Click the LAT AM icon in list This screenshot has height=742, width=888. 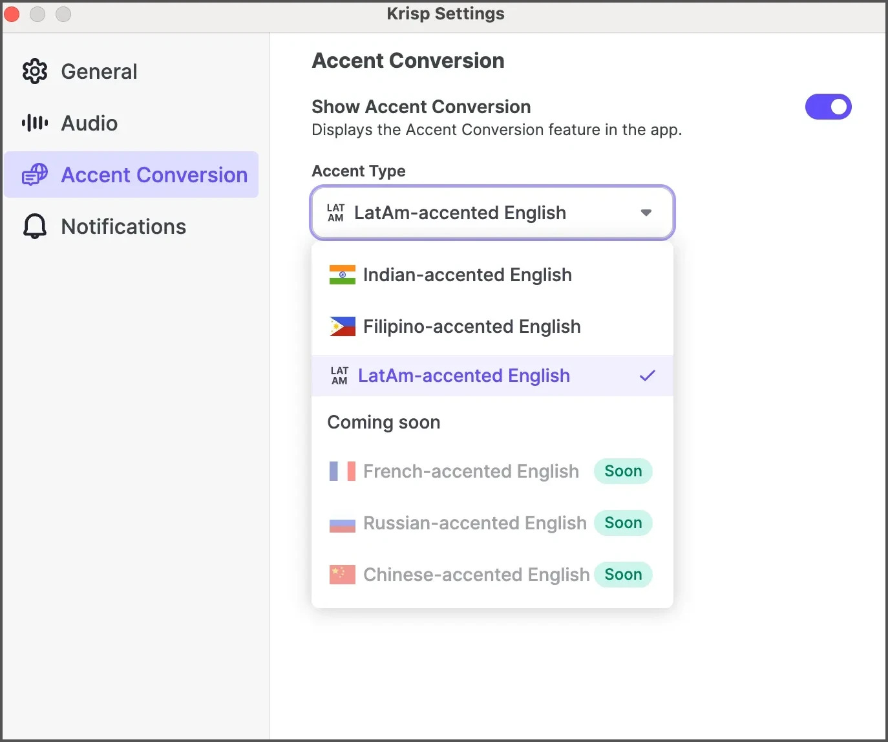coord(339,376)
